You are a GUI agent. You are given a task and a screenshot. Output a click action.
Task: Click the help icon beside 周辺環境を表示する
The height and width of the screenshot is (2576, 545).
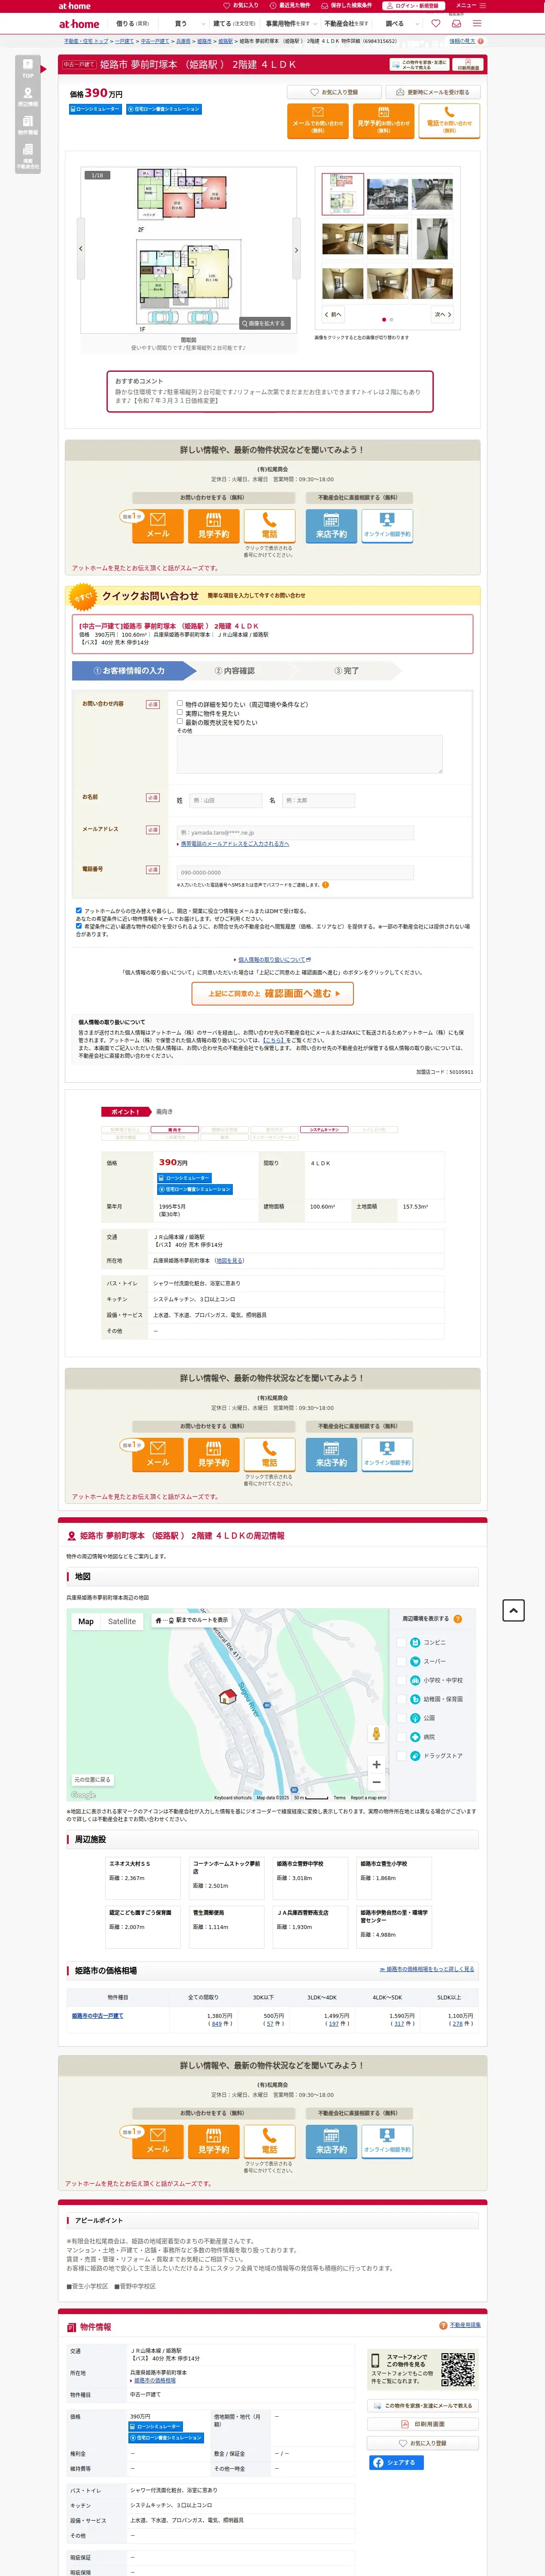[x=458, y=1618]
